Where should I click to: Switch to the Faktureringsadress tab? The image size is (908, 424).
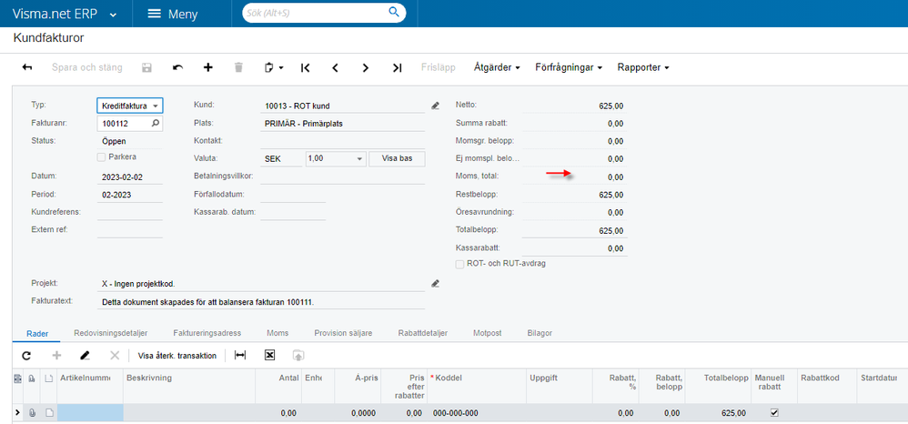207,334
